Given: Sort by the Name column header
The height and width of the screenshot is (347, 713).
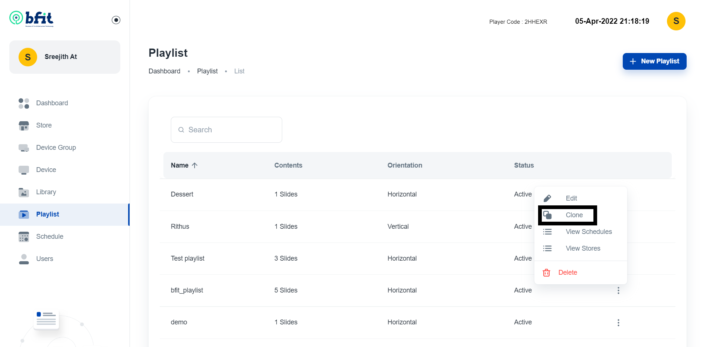Looking at the screenshot, I should [179, 165].
